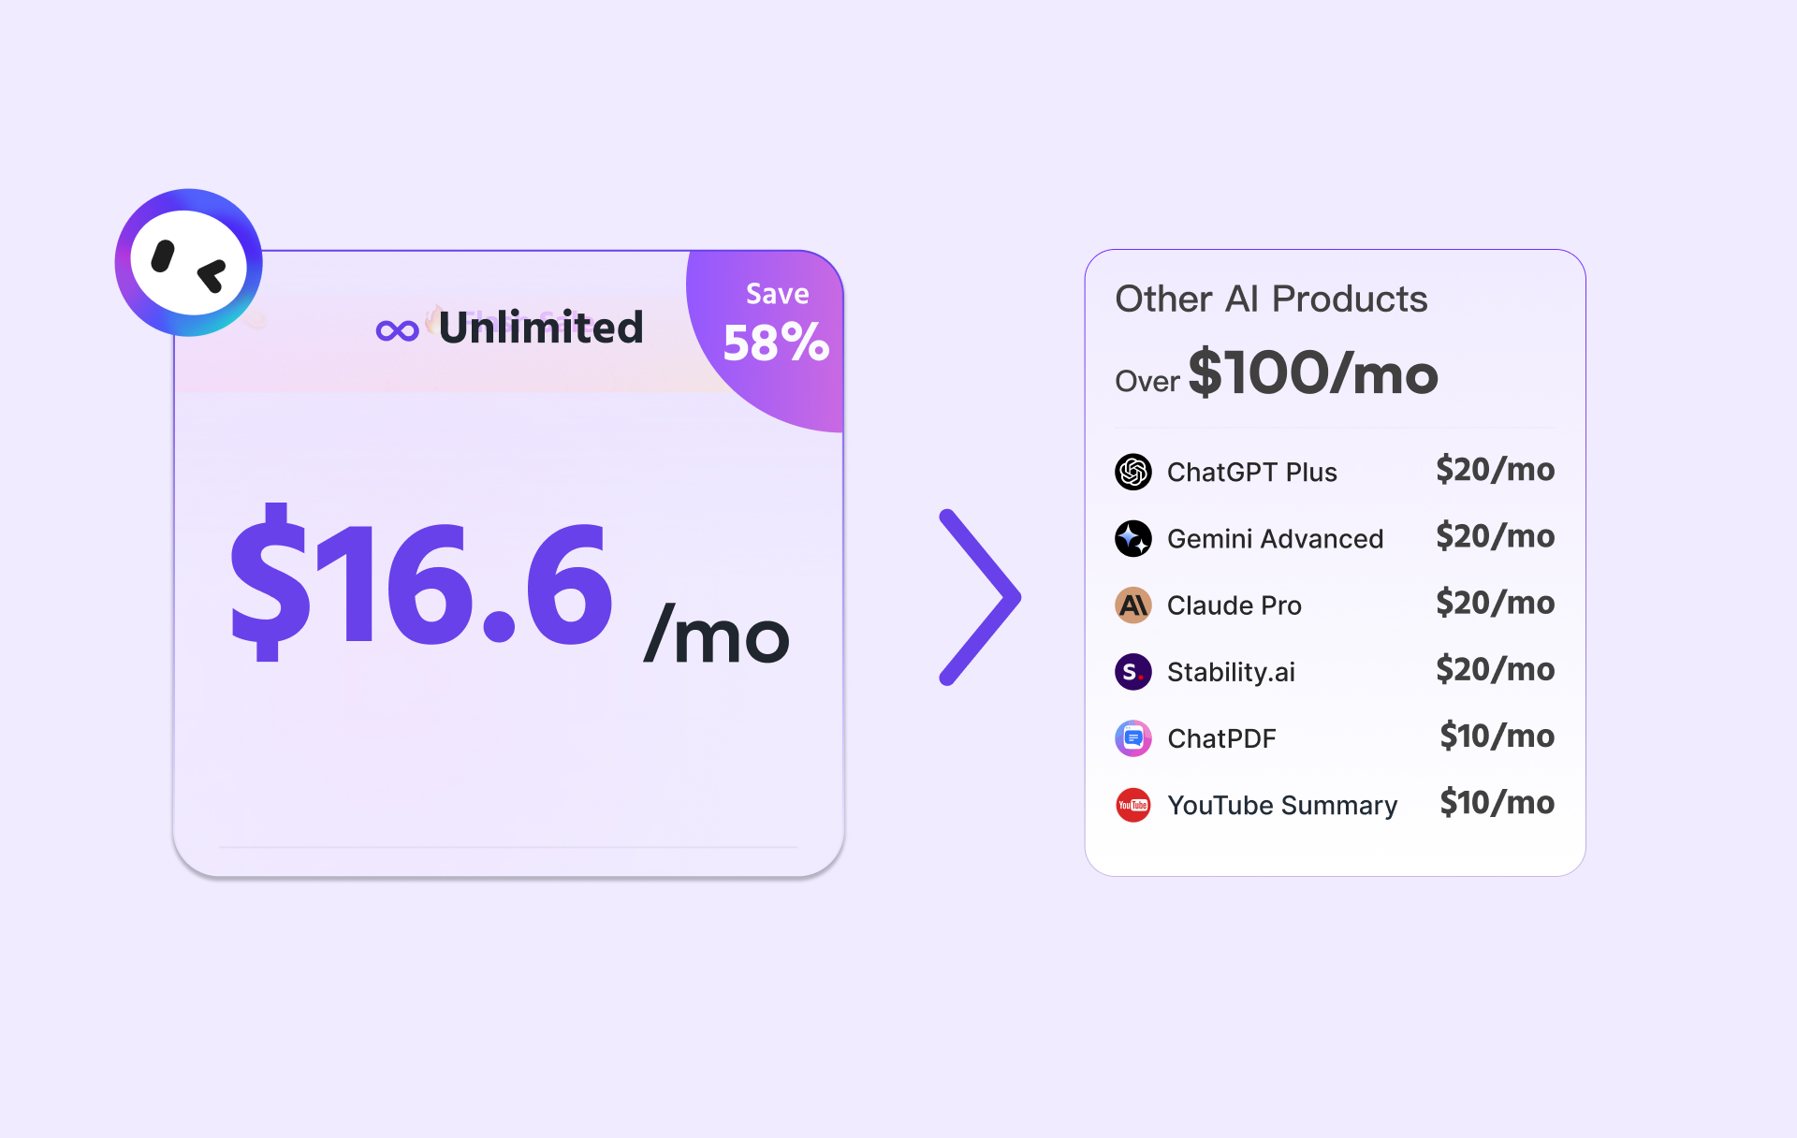This screenshot has width=1797, height=1138.
Task: Click the ChatPDF logo icon
Action: tap(1132, 738)
